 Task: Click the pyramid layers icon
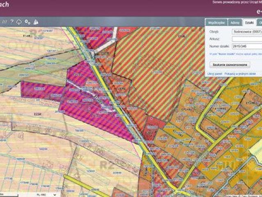36,22
